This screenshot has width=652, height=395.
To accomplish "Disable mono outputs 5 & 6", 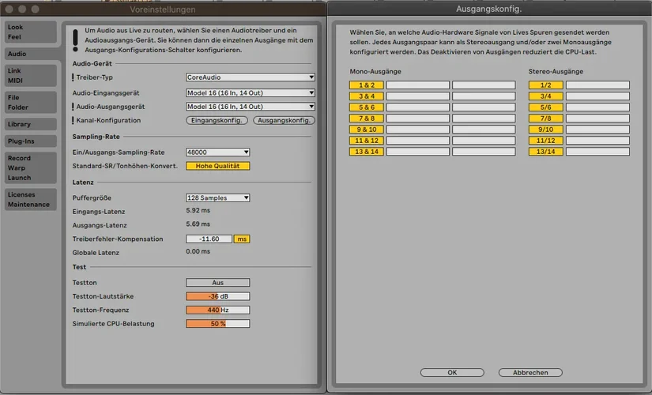I will [x=367, y=107].
